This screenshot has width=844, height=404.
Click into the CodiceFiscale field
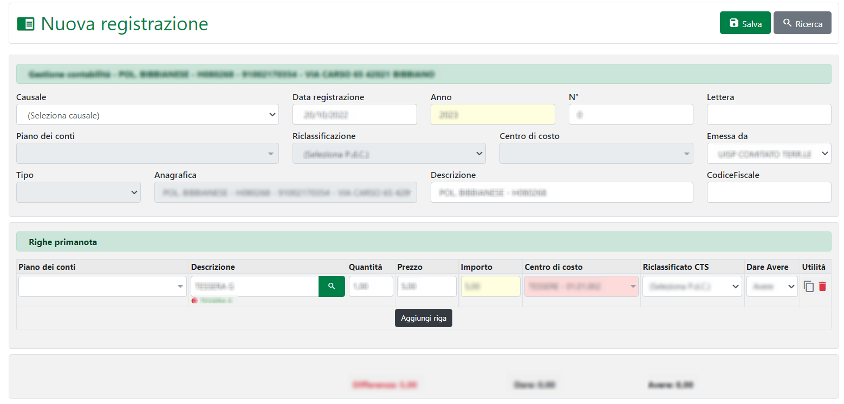pyautogui.click(x=768, y=193)
